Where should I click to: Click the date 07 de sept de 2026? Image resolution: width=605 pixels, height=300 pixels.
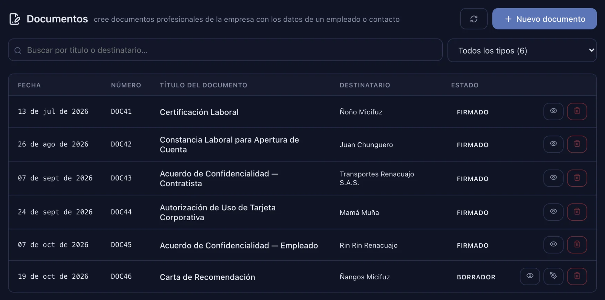55,178
